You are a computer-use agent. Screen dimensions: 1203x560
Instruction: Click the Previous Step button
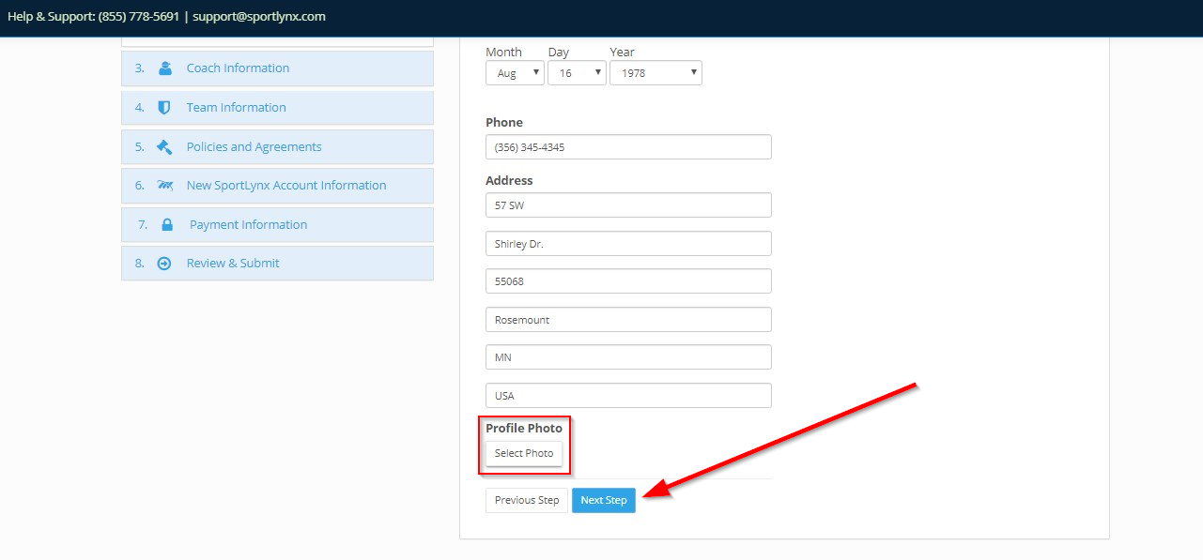coord(527,500)
